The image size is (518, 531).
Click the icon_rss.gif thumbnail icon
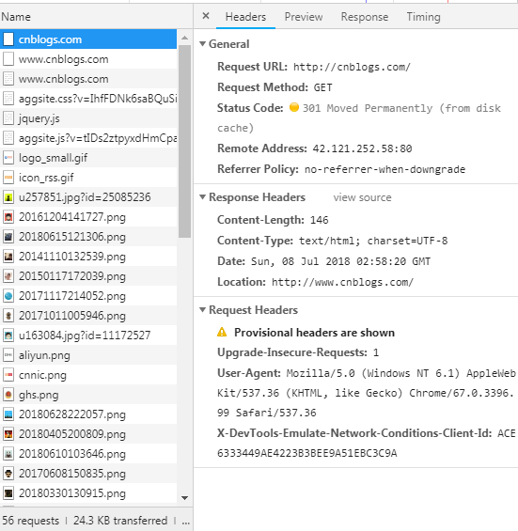(x=8, y=177)
